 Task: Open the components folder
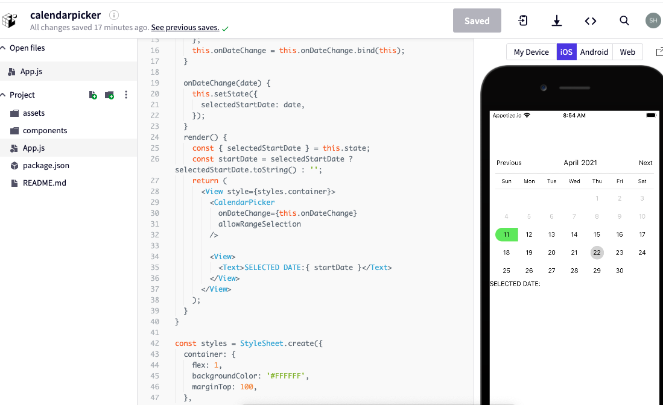45,130
